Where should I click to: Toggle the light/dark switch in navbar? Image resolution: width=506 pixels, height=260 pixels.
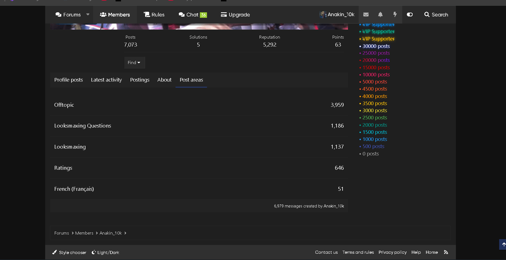[410, 15]
